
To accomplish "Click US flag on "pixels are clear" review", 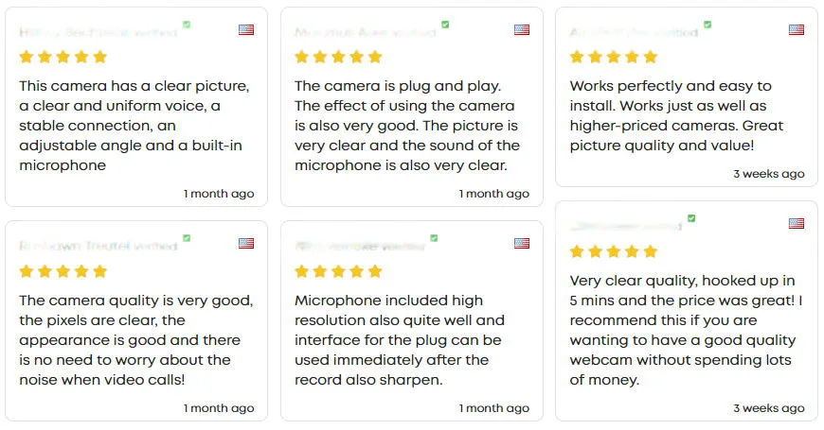I will (246, 243).
